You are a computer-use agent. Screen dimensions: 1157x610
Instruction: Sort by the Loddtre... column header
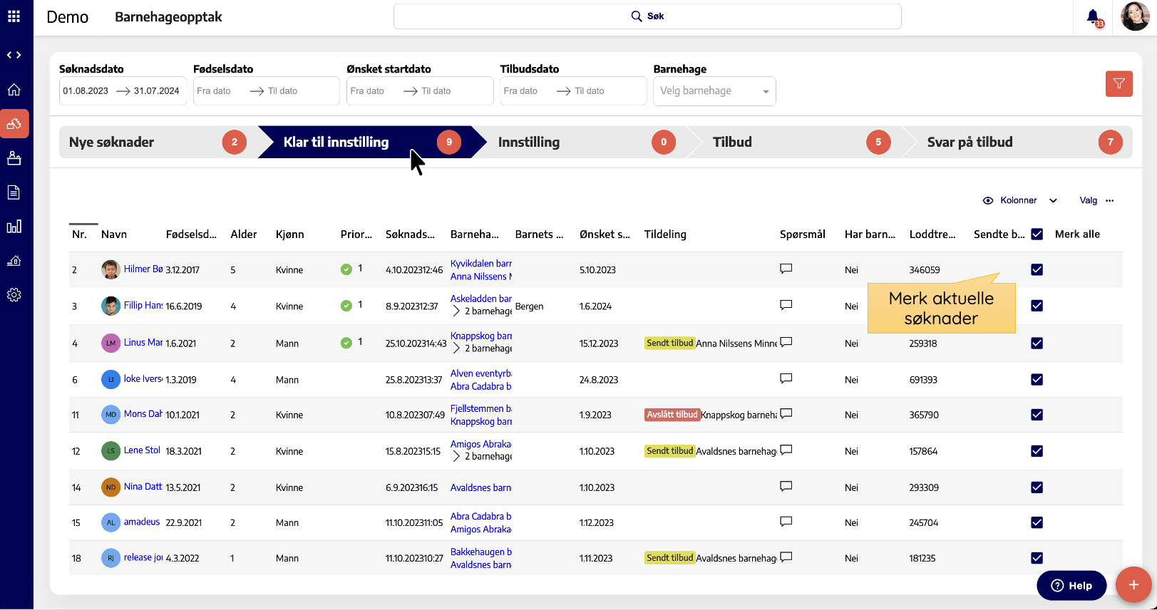(932, 234)
